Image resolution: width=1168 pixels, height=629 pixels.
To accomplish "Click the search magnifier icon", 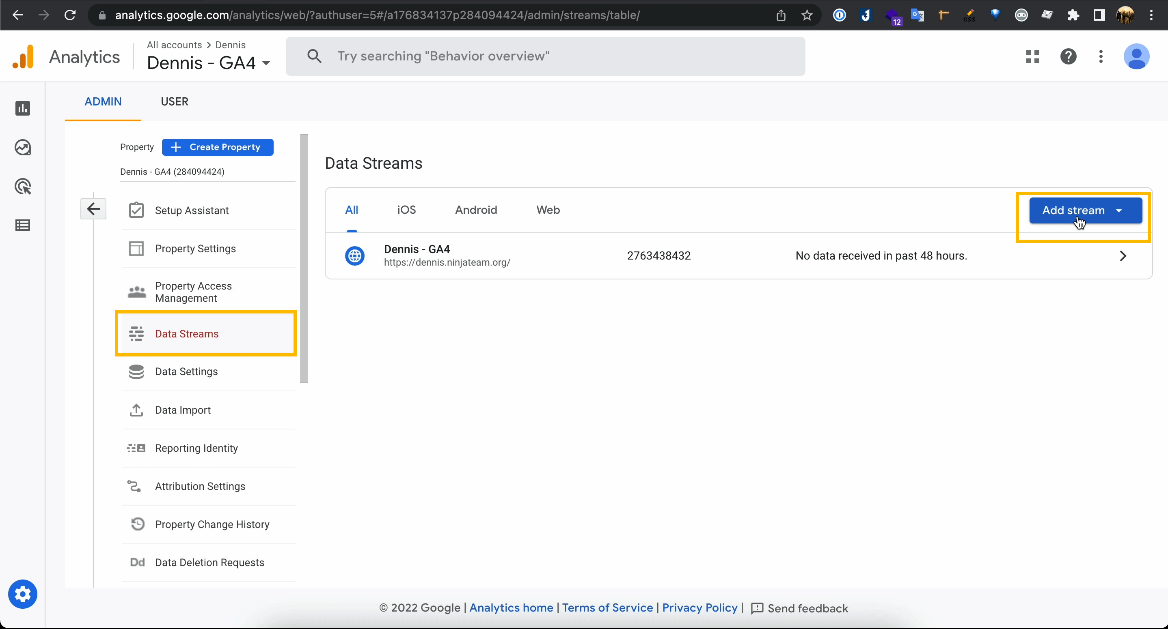I will point(314,56).
